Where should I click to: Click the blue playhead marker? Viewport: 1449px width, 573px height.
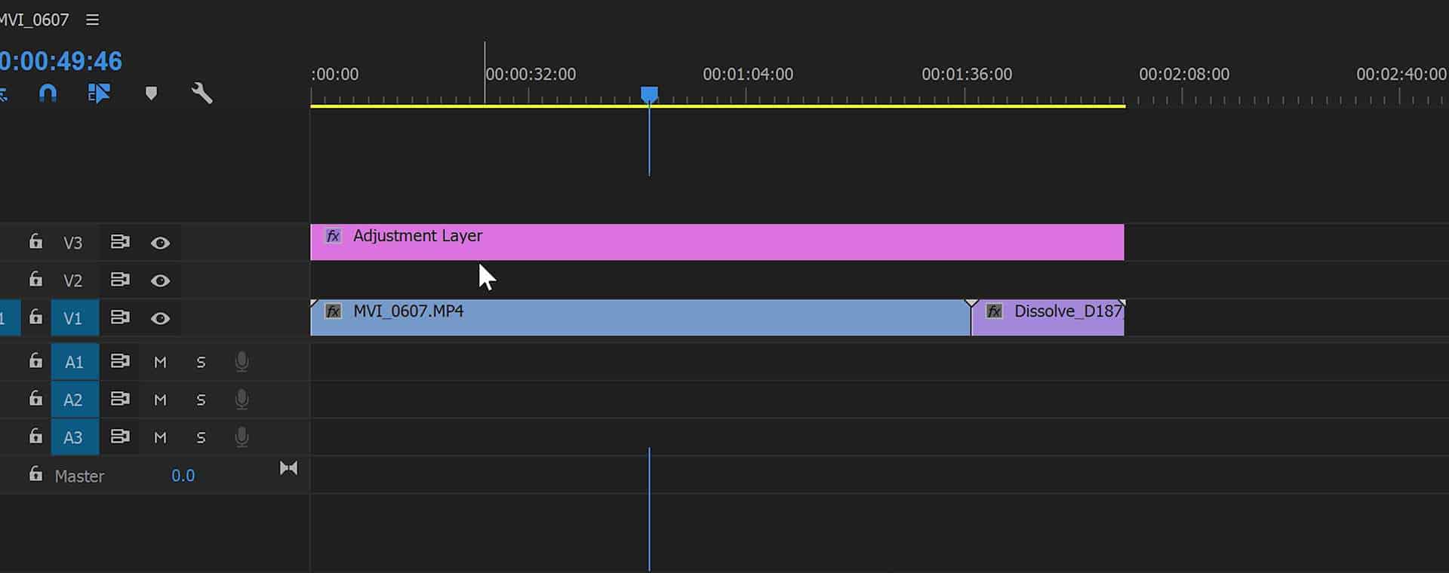[x=649, y=94]
